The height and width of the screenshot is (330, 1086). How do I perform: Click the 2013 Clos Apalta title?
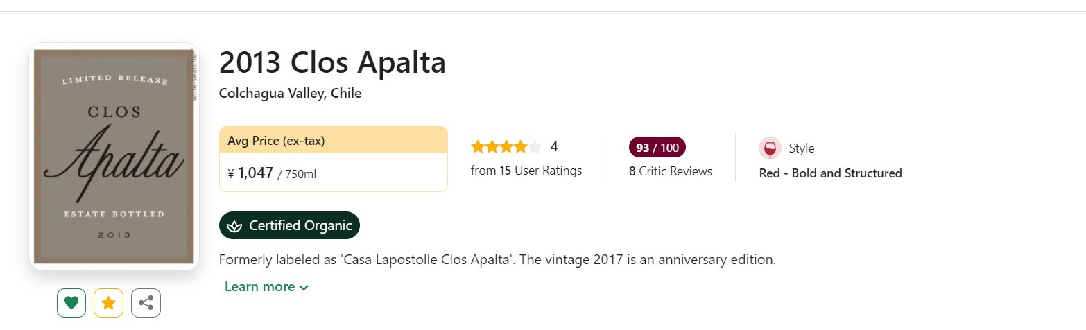pyautogui.click(x=332, y=63)
